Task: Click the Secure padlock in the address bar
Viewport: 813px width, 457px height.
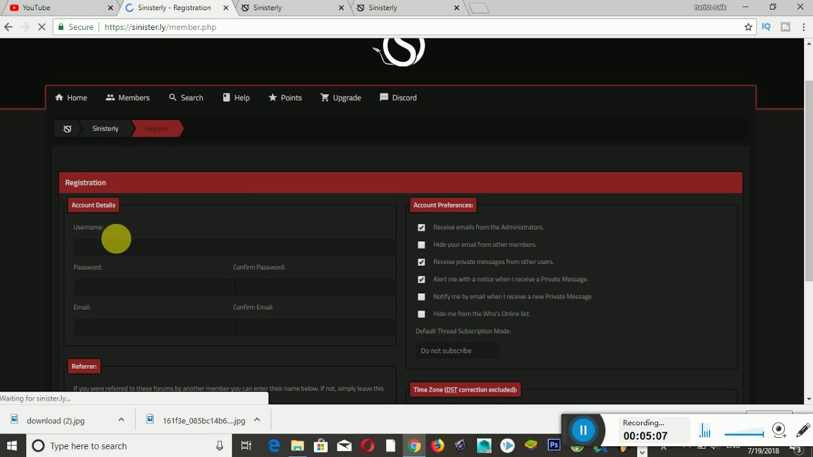Action: pyautogui.click(x=61, y=27)
